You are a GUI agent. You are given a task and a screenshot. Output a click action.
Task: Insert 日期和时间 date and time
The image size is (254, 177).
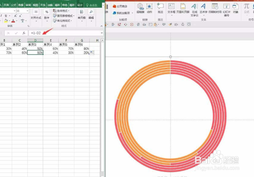[215, 8]
